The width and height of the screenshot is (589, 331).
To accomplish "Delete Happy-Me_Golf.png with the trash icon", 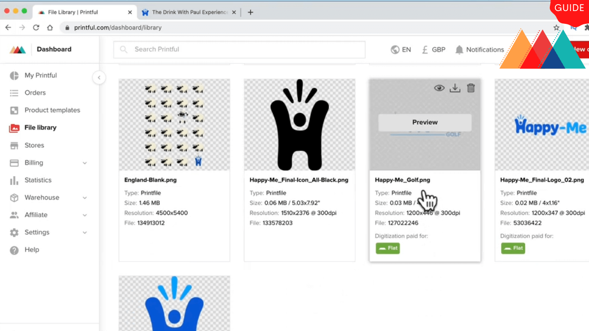I will [x=471, y=88].
